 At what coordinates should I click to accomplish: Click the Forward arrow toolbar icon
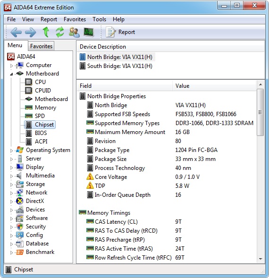pyautogui.click(x=31, y=32)
